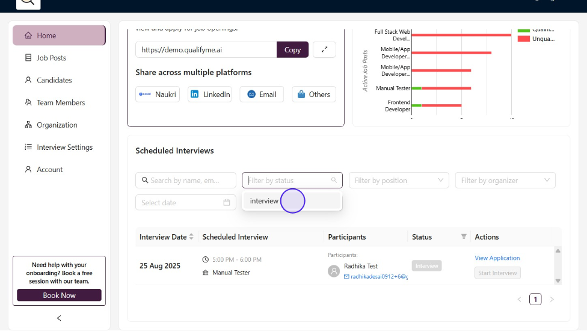The height and width of the screenshot is (331, 587).
Task: Sort by Interview Date column arrows
Action: click(191, 237)
